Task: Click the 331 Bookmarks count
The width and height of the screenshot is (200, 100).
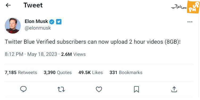Action: pyautogui.click(x=126, y=72)
